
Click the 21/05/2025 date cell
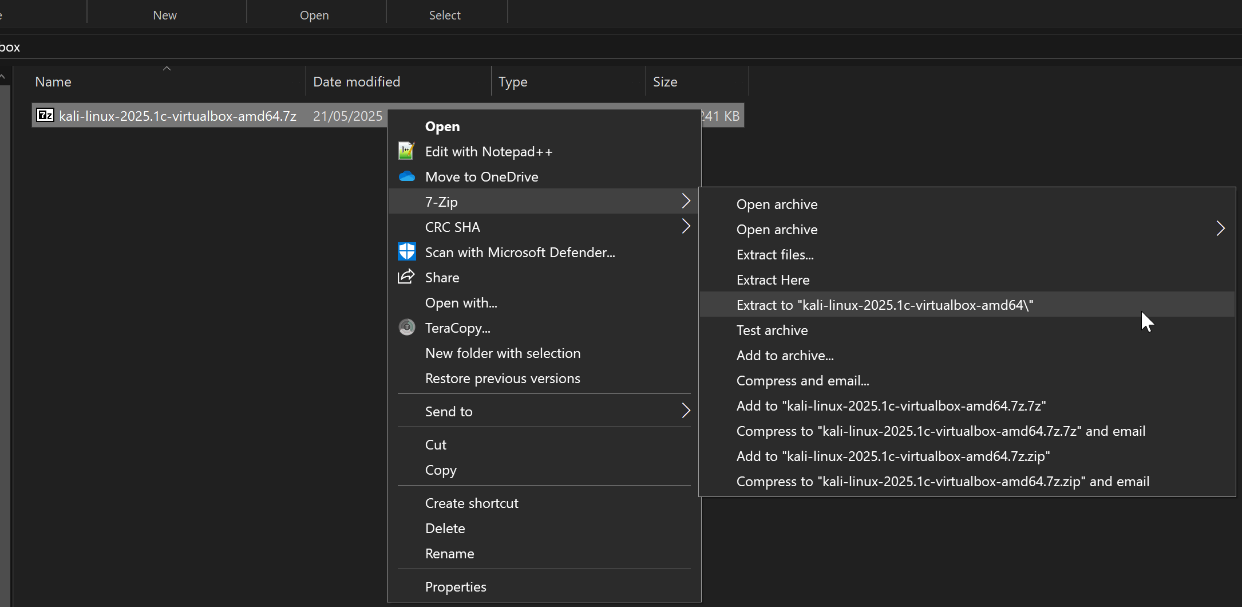pyautogui.click(x=347, y=116)
